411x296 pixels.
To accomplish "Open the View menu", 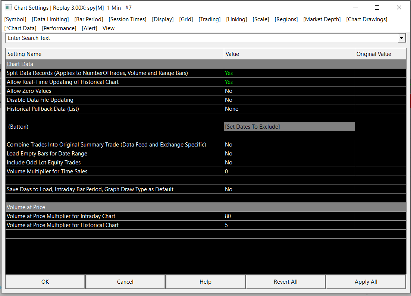I will [109, 28].
